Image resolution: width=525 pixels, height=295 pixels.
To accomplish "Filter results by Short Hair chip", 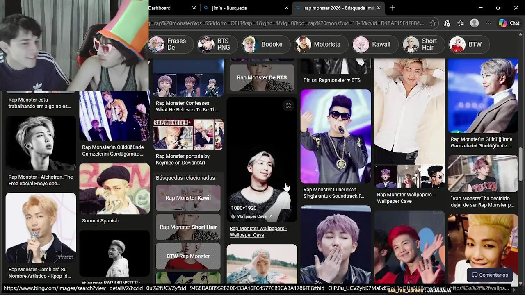I will click(x=423, y=44).
